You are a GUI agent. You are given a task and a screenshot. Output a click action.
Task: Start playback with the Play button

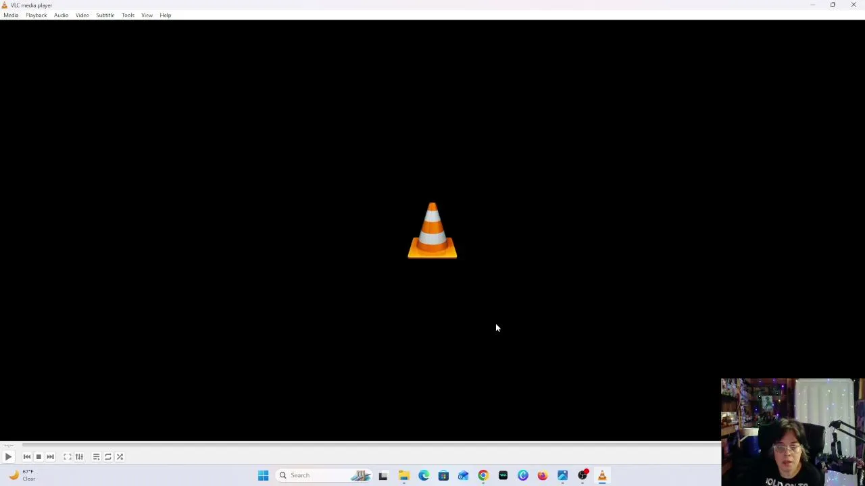[8, 457]
